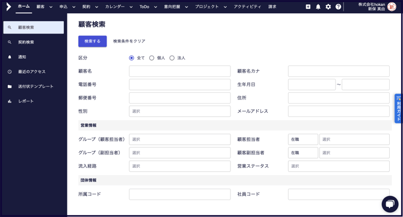Click the plus add icon in header
The image size is (403, 217).
click(x=308, y=7)
